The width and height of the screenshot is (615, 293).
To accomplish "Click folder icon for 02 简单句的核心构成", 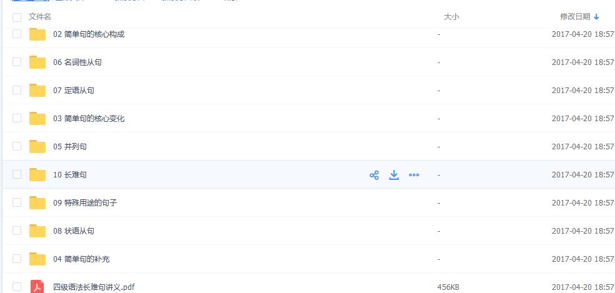I will pyautogui.click(x=37, y=34).
